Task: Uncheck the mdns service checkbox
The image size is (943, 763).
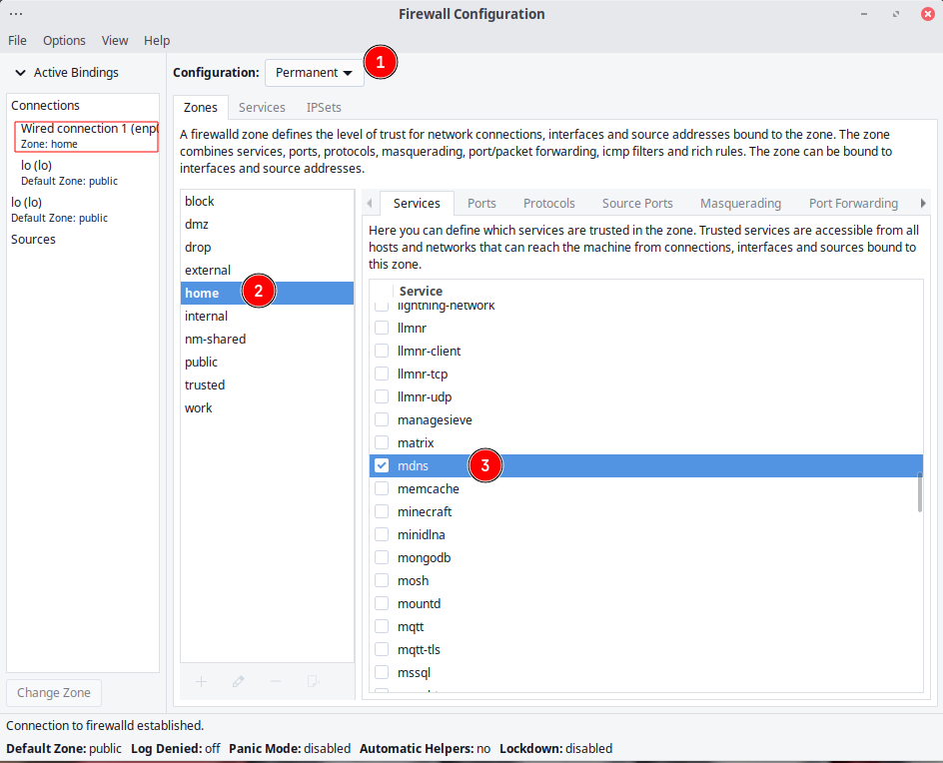Action: pos(382,465)
